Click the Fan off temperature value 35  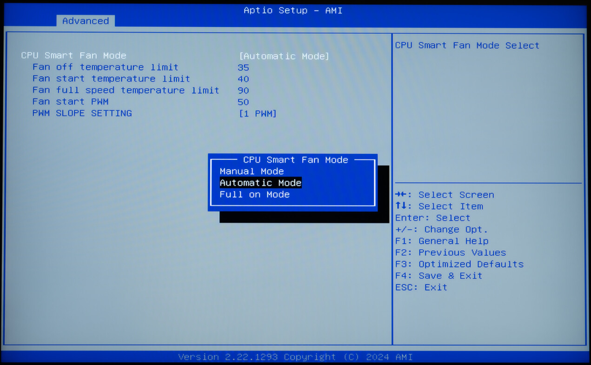tap(243, 67)
